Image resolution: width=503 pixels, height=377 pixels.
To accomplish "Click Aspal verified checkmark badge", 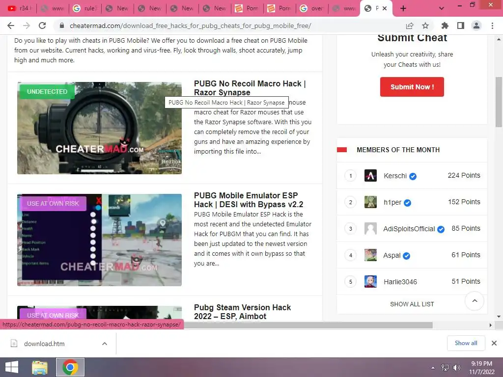I will (x=406, y=256).
